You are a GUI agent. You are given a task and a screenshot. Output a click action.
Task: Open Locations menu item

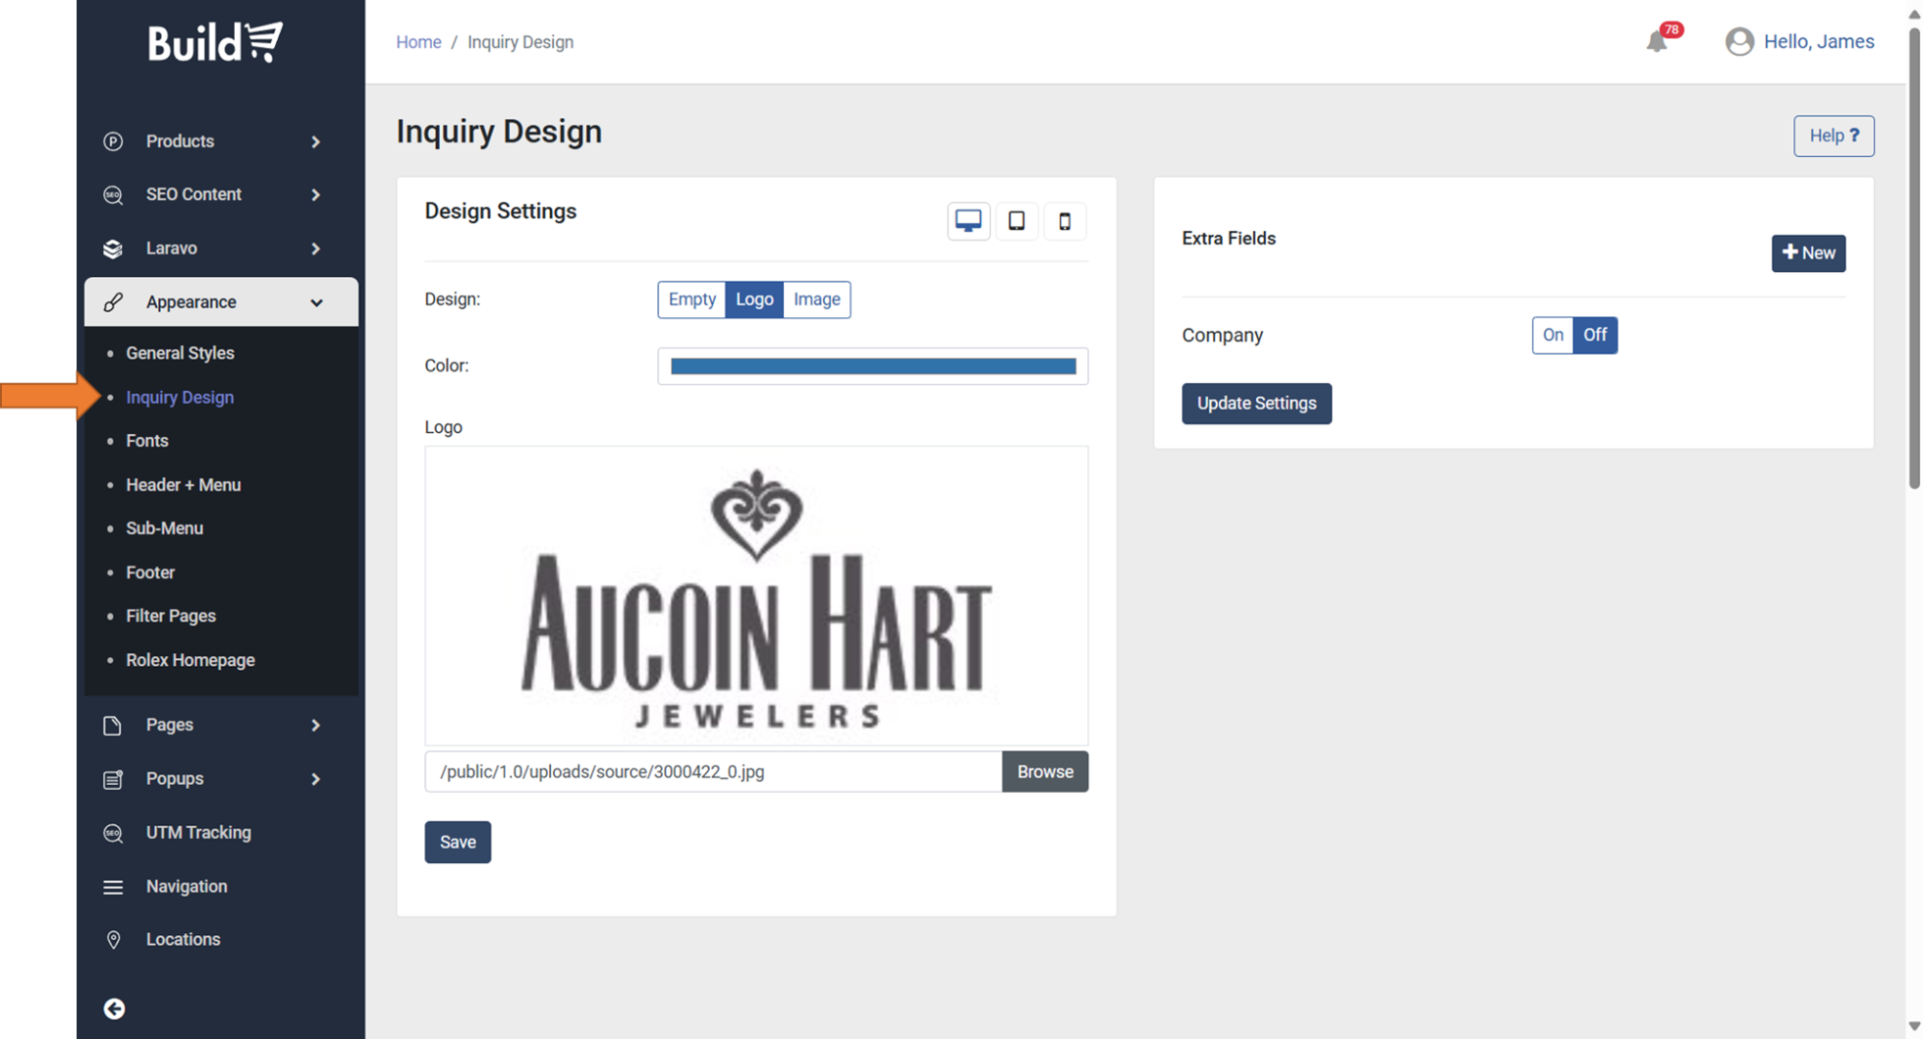(183, 939)
